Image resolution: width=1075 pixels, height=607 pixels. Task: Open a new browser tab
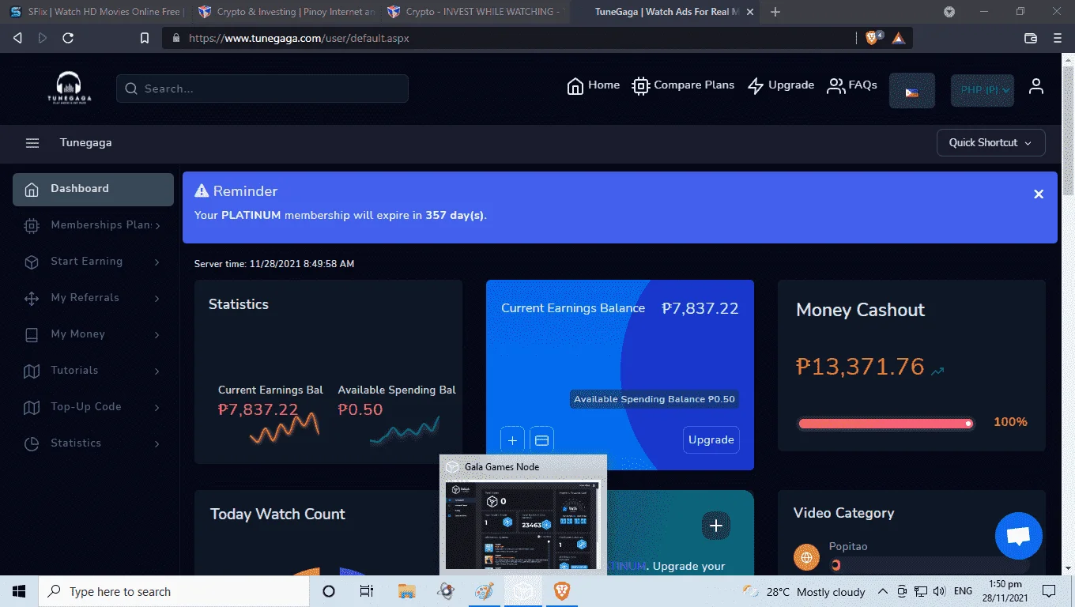(x=775, y=12)
